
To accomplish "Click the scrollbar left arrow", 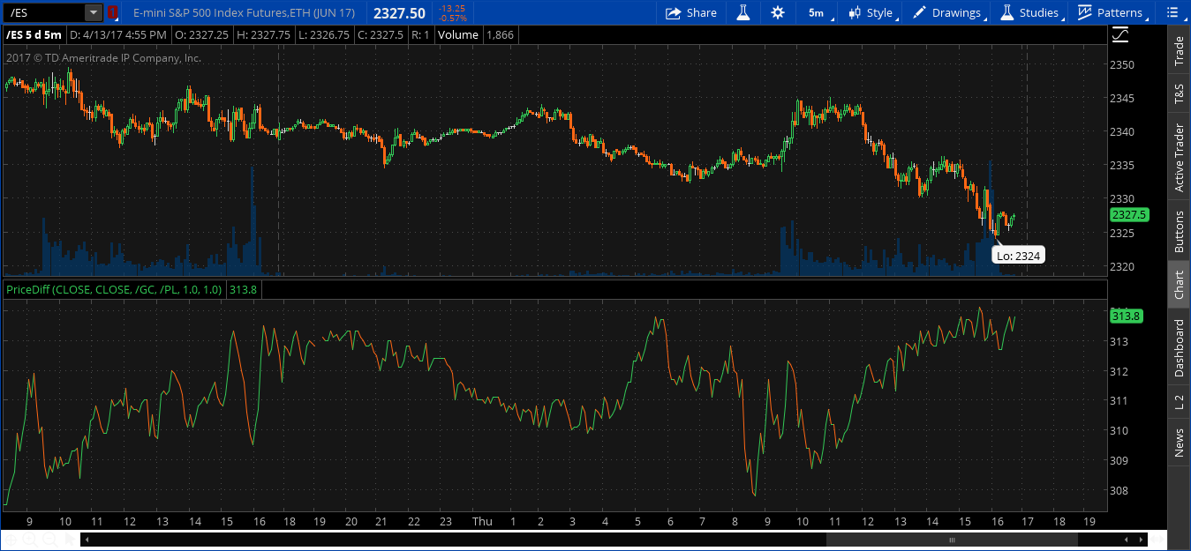I will pyautogui.click(x=87, y=540).
